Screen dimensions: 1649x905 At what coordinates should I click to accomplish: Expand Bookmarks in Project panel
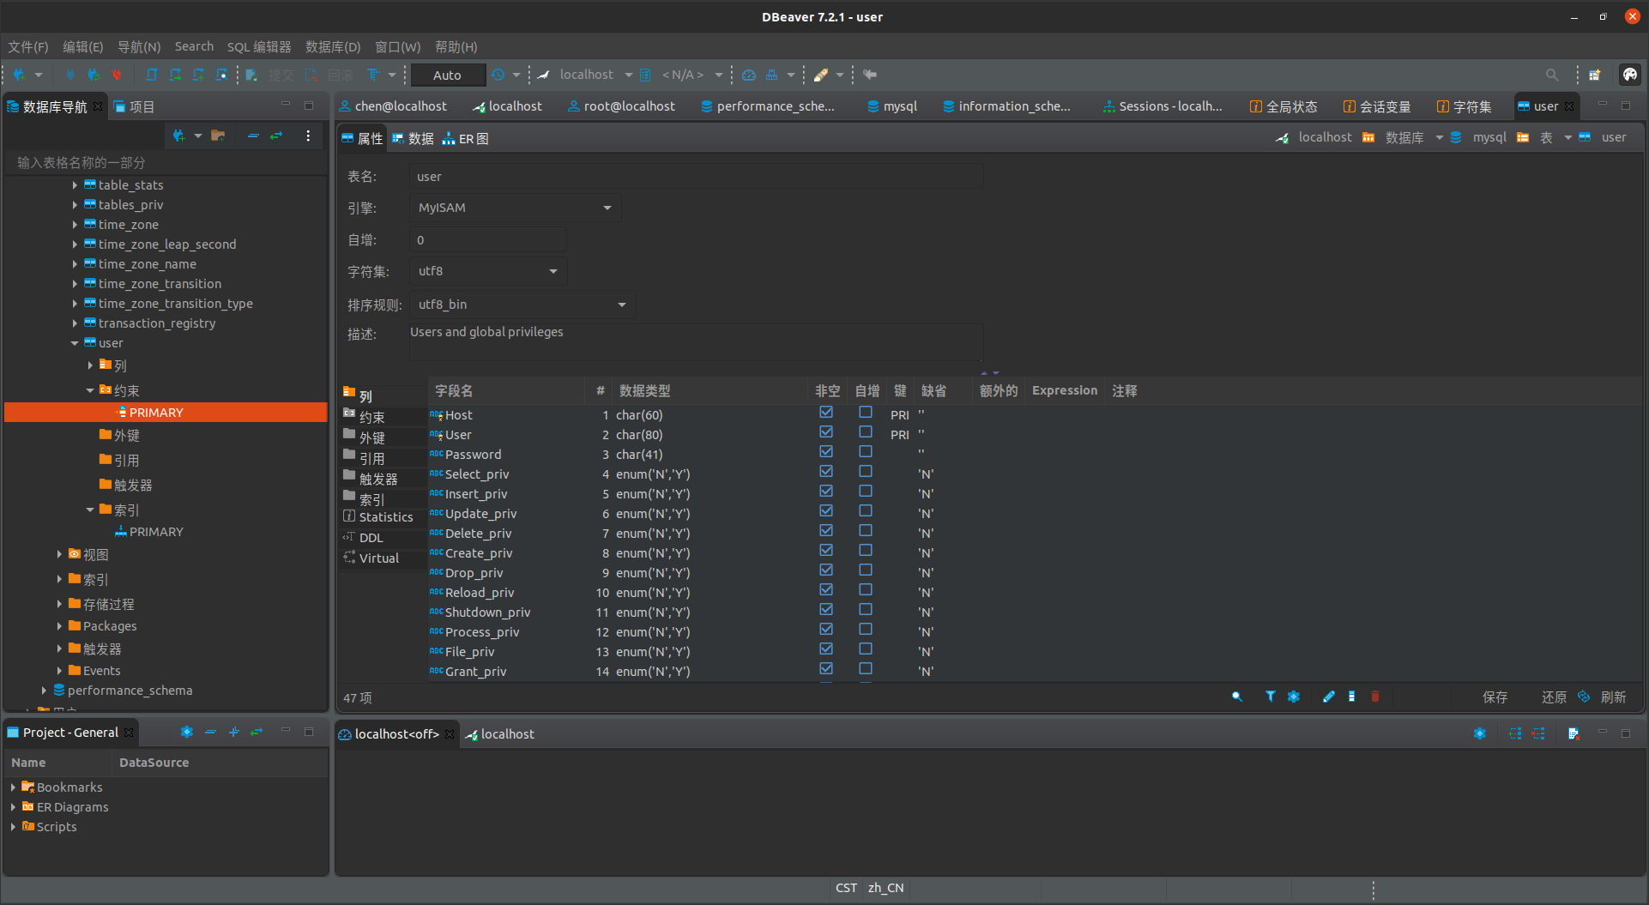pos(13,787)
